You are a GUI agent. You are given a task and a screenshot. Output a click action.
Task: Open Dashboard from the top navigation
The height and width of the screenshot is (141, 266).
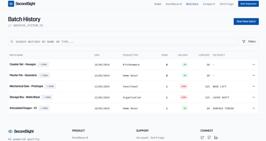click(x=174, y=4)
